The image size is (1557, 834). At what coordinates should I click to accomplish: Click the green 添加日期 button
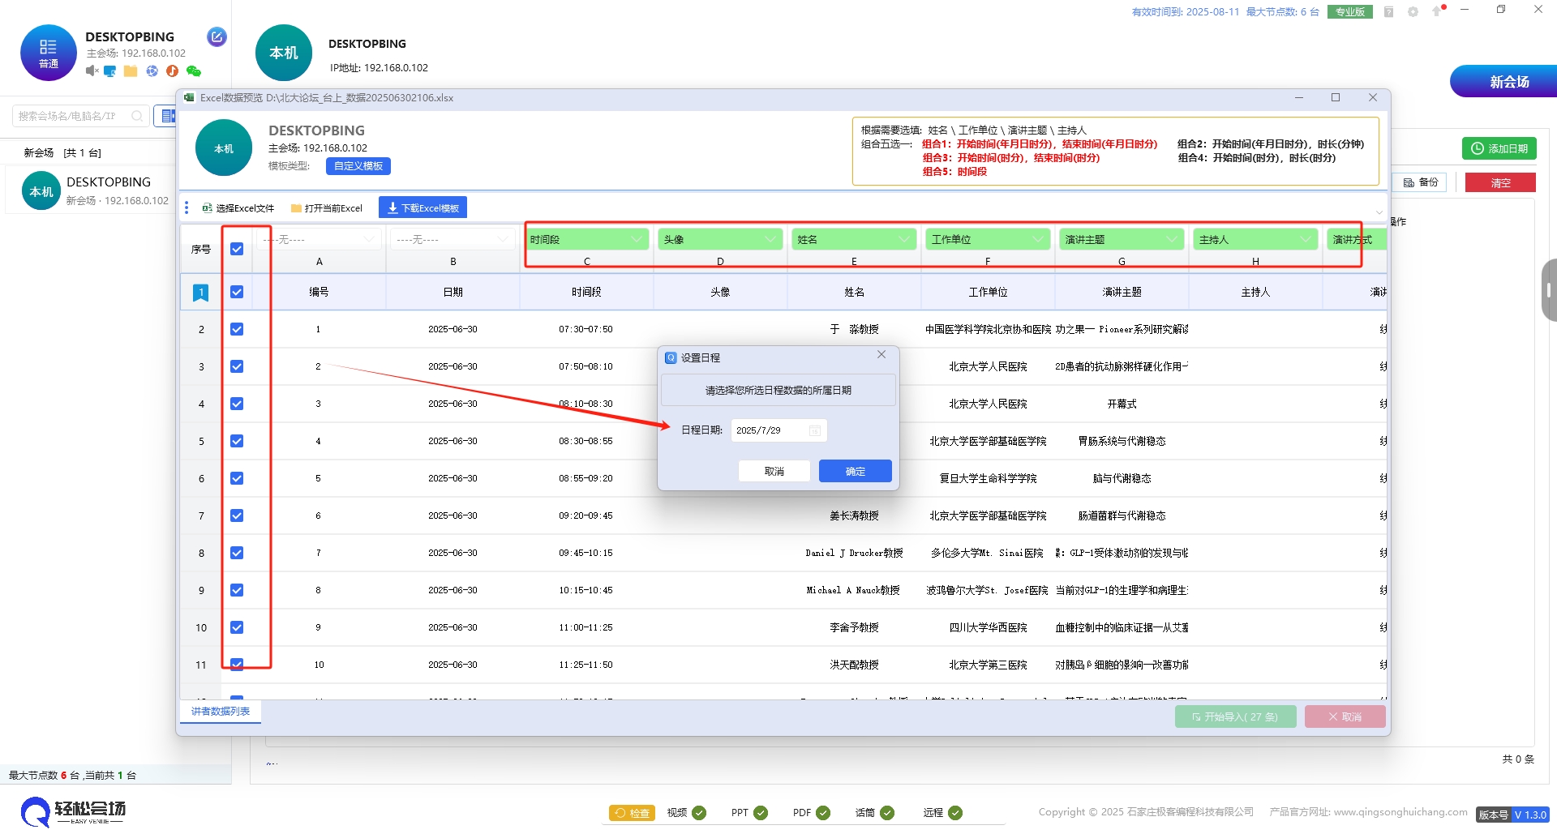[x=1499, y=148]
